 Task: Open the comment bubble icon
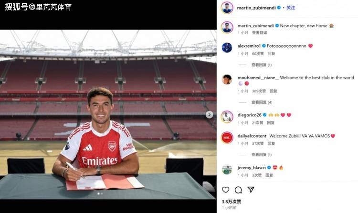click(x=238, y=190)
